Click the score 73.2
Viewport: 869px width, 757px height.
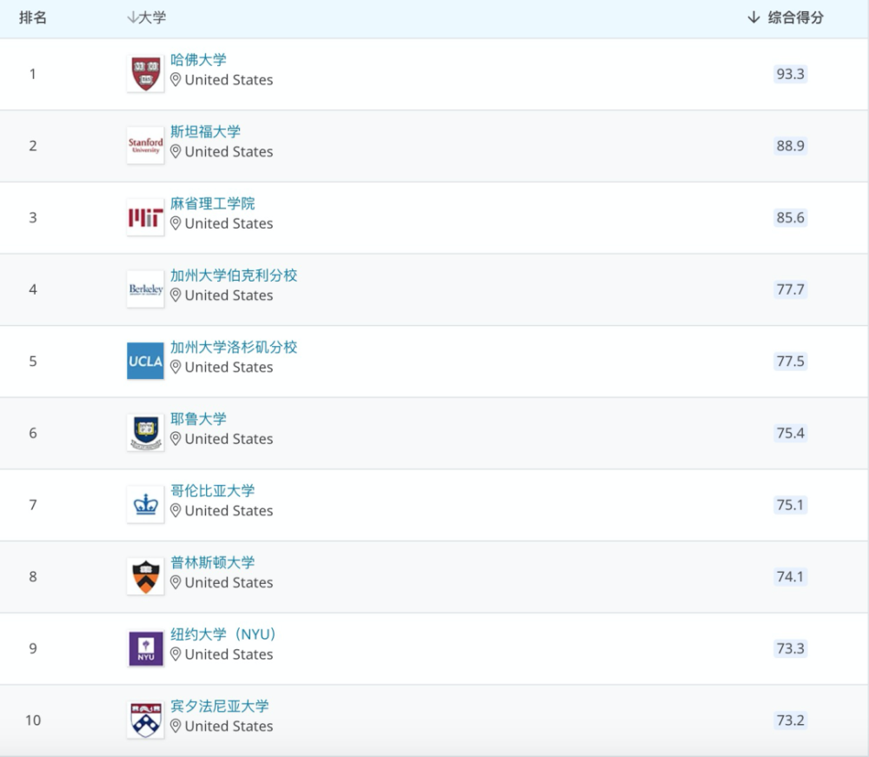790,720
